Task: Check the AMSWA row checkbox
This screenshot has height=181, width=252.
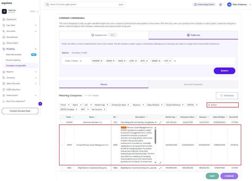Action: [62, 122]
